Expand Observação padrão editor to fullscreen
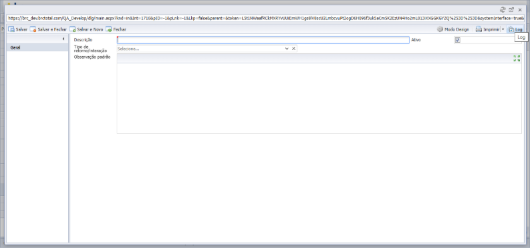 (x=517, y=58)
